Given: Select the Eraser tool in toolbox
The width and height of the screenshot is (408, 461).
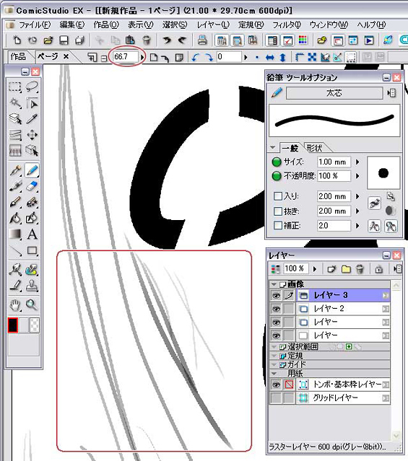Looking at the screenshot, I should pos(32,186).
